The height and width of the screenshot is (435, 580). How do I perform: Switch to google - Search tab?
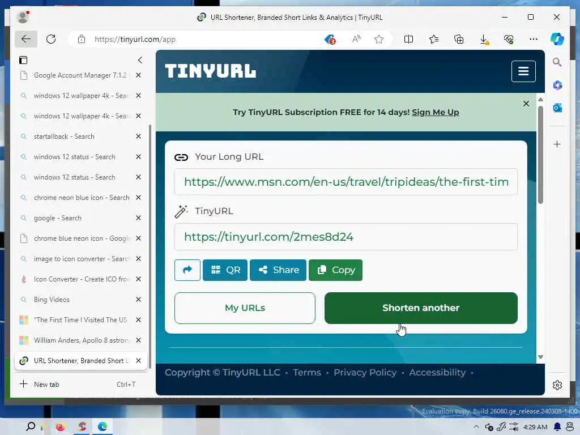(x=80, y=218)
